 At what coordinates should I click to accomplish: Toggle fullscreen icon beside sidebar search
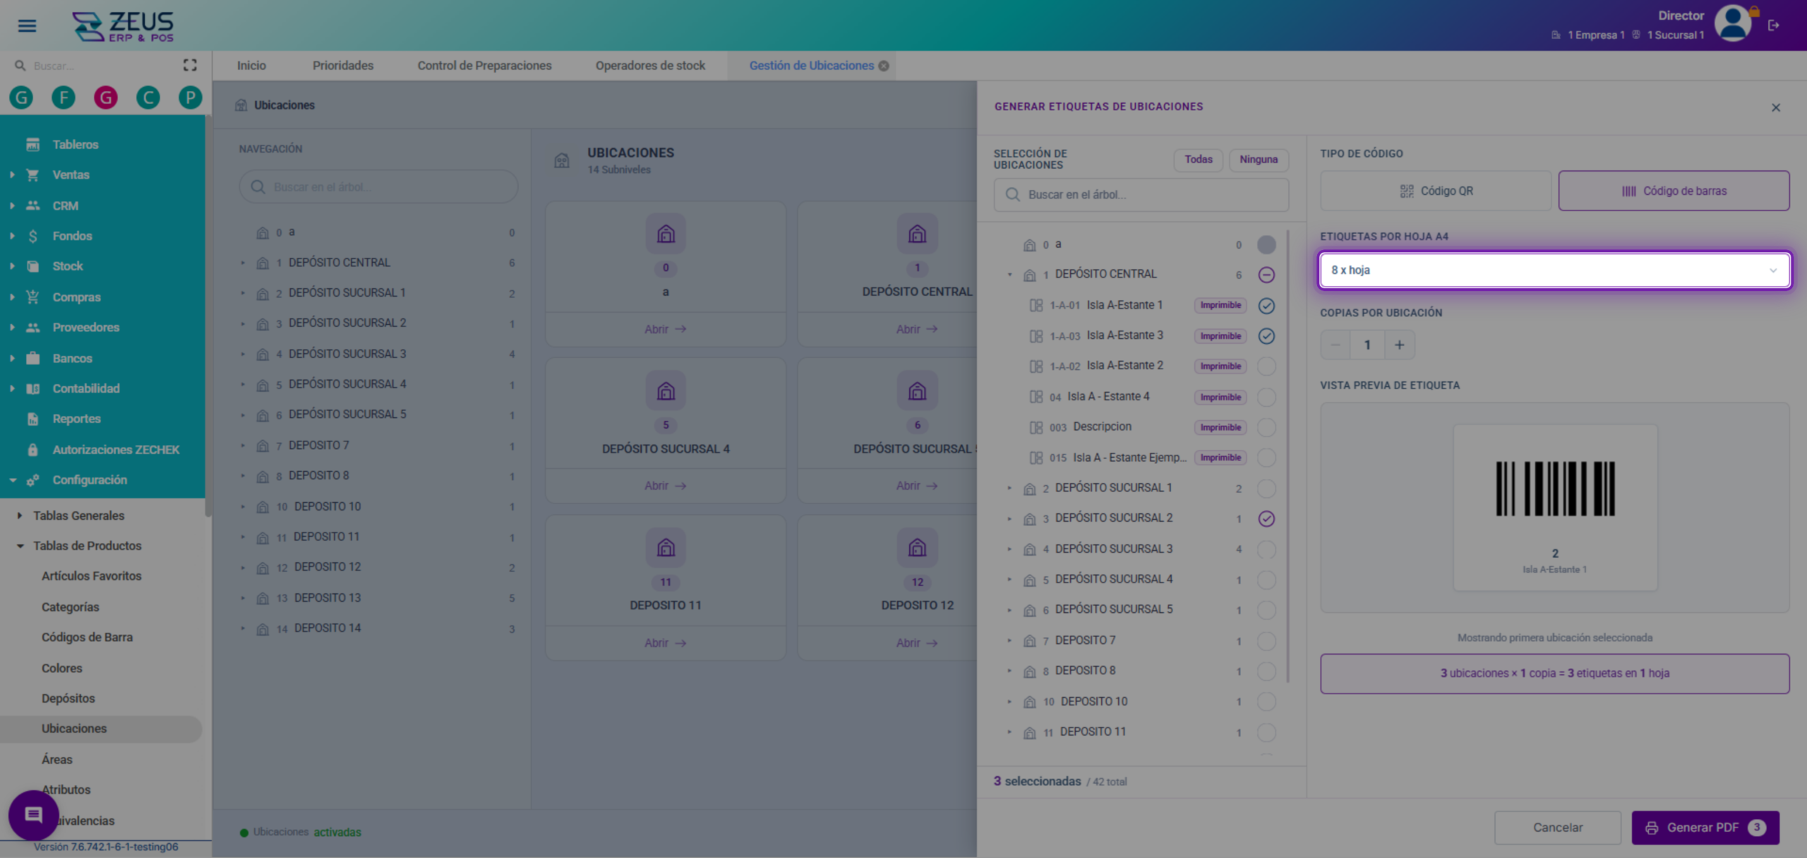(190, 65)
